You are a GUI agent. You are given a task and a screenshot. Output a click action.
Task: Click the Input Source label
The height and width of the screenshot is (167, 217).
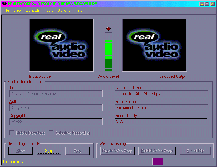point(40,76)
